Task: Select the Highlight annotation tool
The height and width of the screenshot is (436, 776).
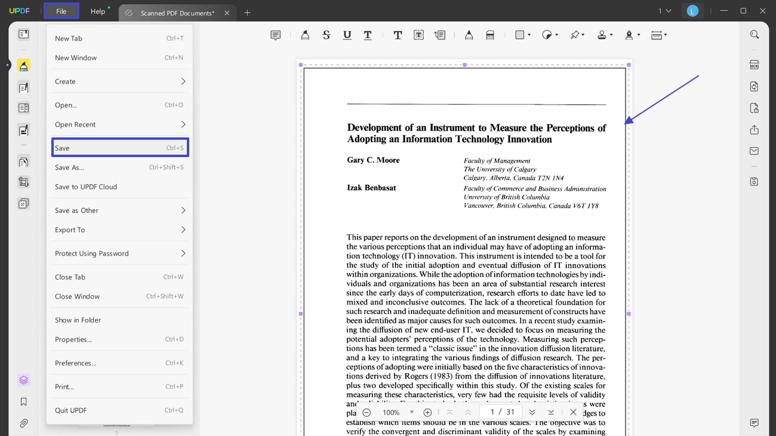Action: [x=305, y=35]
